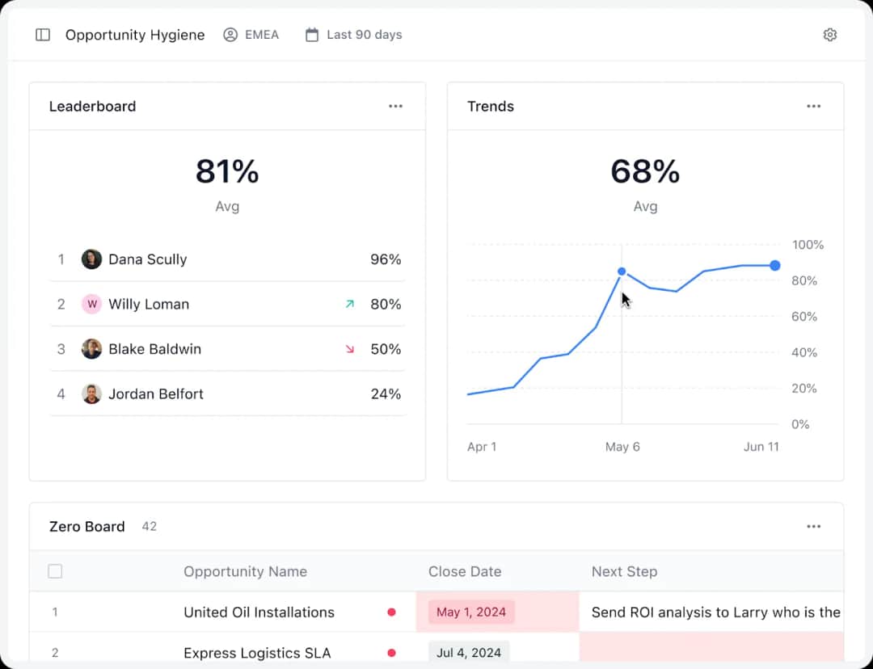
Task: Open United Oil Installations opportunity
Action: click(x=259, y=612)
